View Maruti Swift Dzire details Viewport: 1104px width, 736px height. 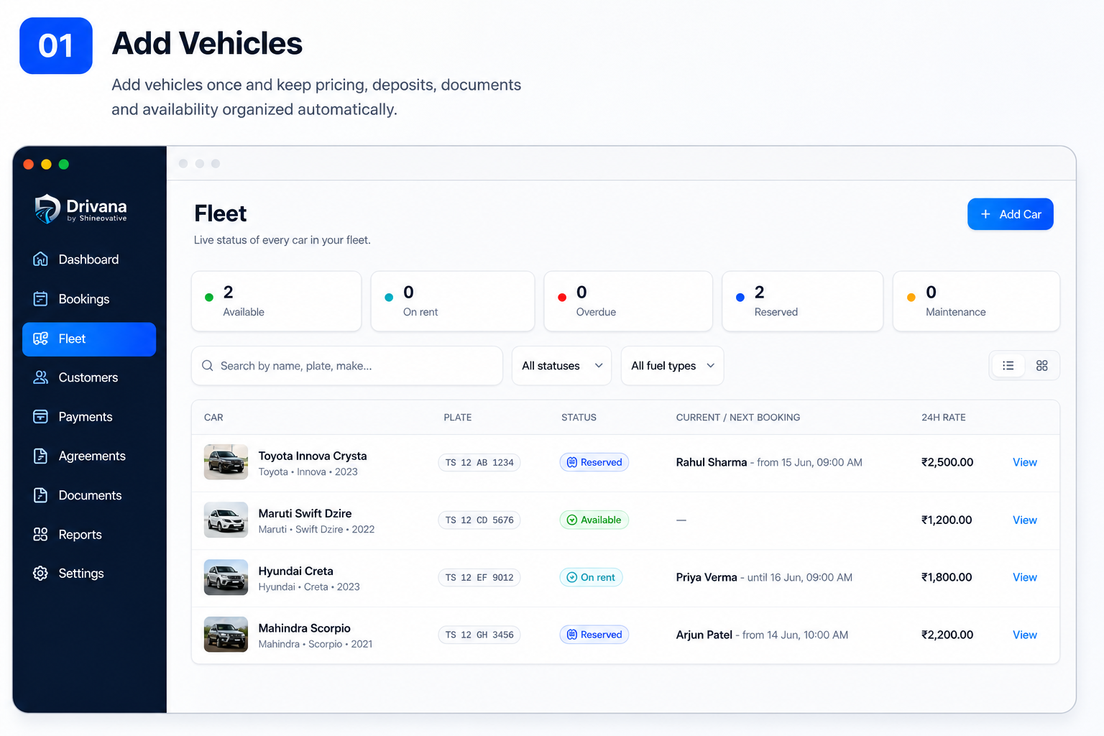(1024, 520)
